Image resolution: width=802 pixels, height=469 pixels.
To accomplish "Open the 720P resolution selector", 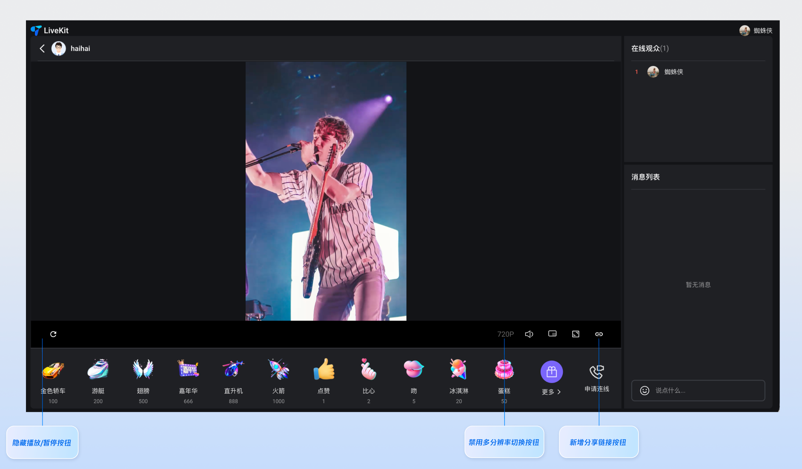I will tap(505, 334).
